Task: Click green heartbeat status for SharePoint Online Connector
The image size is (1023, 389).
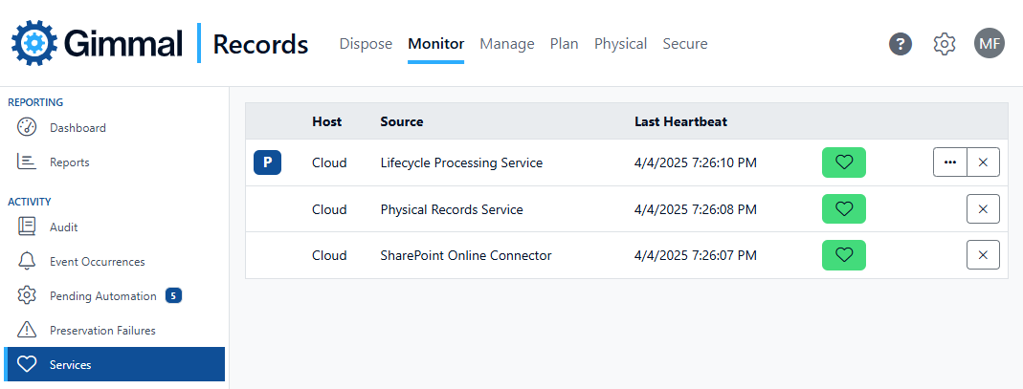Action: click(843, 255)
